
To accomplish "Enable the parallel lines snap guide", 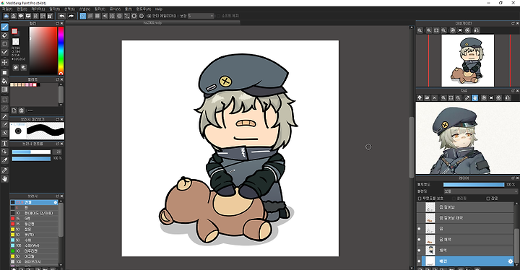I will pyautogui.click(x=90, y=16).
